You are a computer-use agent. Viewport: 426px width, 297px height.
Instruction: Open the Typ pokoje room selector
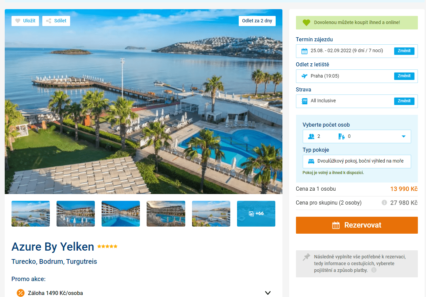(x=357, y=162)
